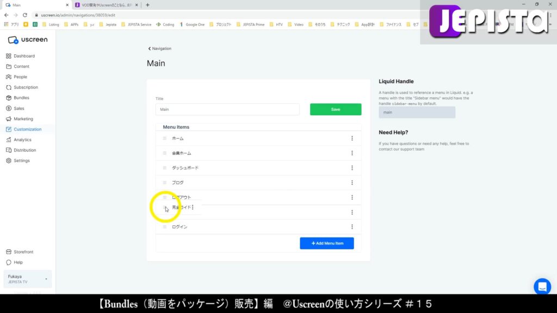Click the drag handle of ブログ row
Screen dimensions: 557x313
point(164,183)
